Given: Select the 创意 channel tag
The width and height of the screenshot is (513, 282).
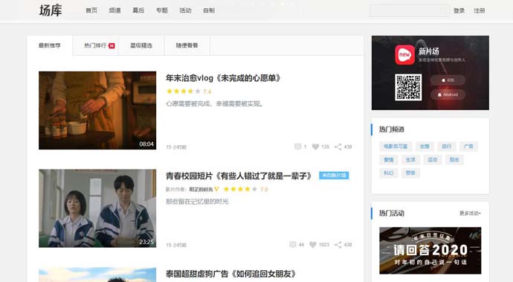Looking at the screenshot, I should (425, 147).
